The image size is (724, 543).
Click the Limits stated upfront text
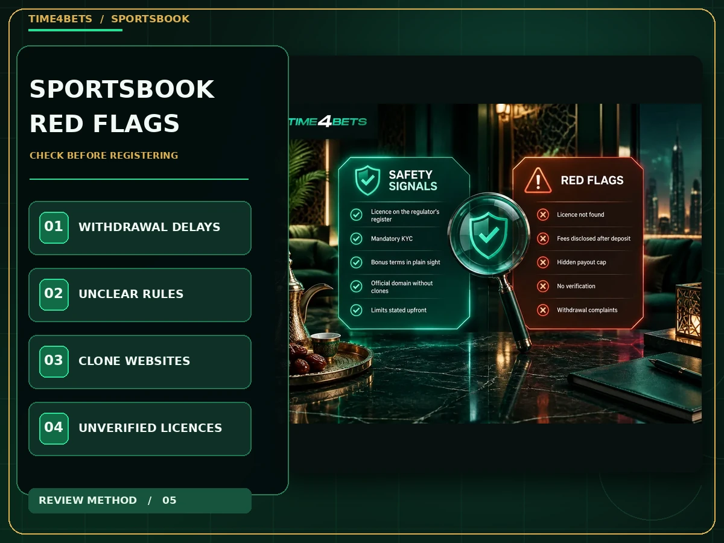tap(399, 310)
